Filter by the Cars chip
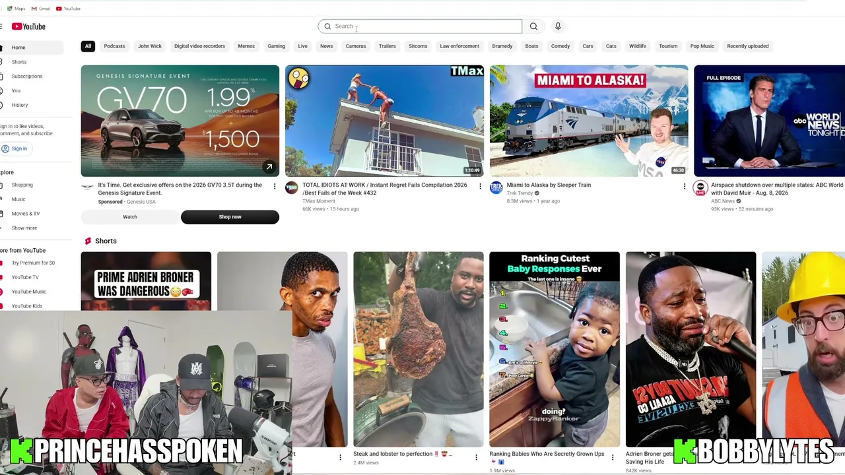 click(588, 46)
